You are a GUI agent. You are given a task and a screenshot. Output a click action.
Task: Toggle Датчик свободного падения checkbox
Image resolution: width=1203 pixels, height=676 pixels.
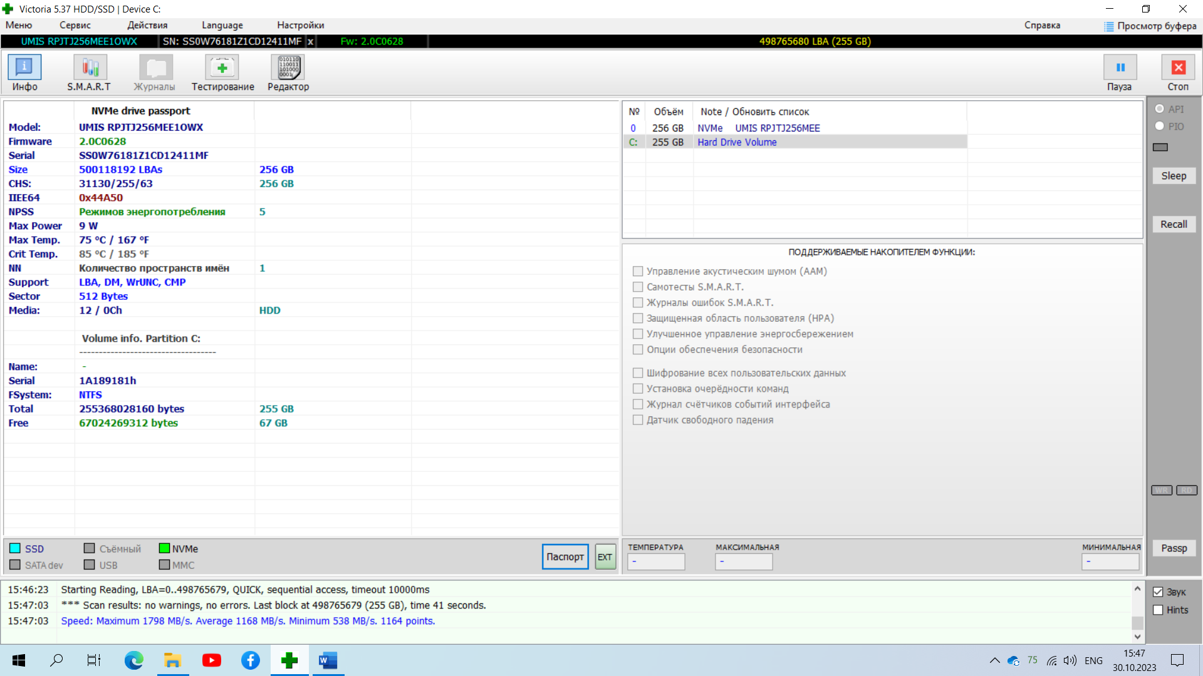click(638, 420)
